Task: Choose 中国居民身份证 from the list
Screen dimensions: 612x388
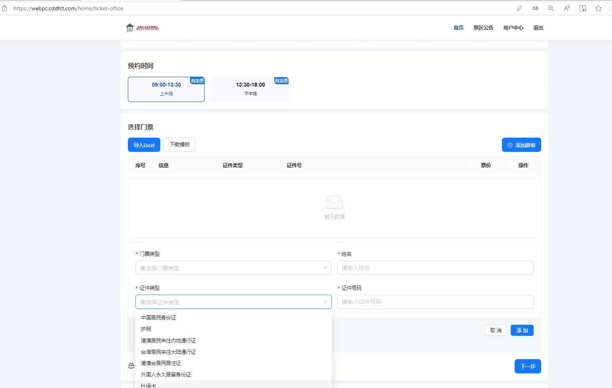Action: 159,318
